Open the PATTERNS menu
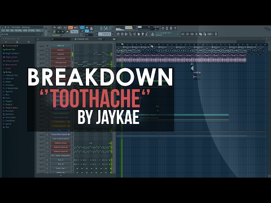 pyautogui.click(x=19, y=30)
